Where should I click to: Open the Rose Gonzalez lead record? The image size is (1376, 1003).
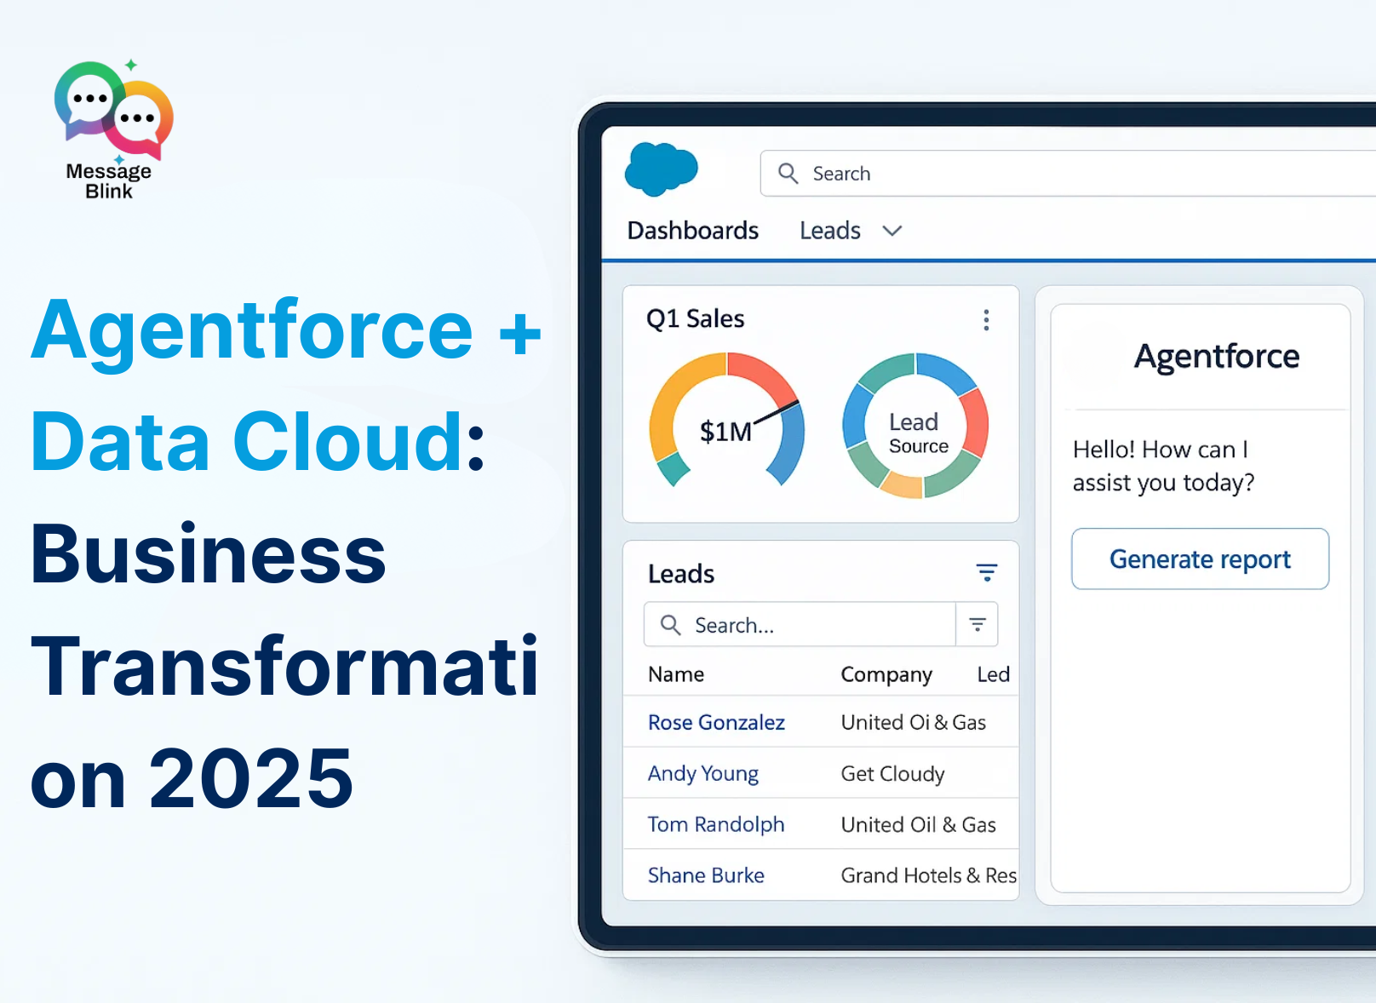715,723
